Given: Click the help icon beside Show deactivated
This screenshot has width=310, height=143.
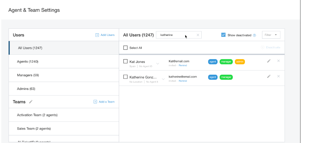Looking at the screenshot, I should [x=254, y=35].
